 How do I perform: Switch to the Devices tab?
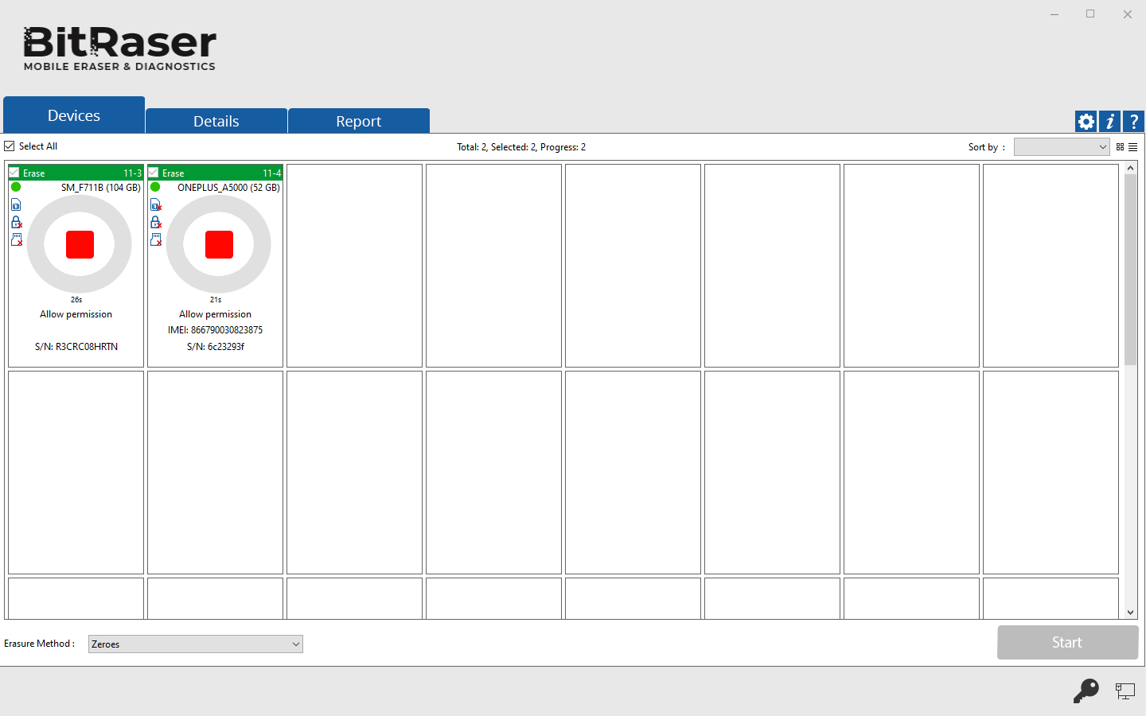point(74,115)
